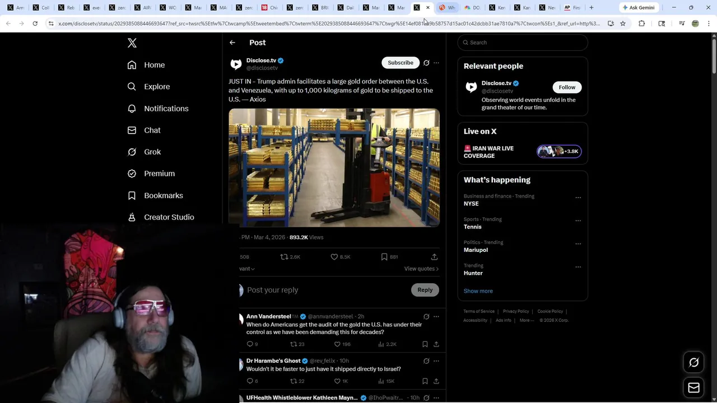Open Bookmarks in sidebar
Screen dimensions: 717x403
pyautogui.click(x=155, y=195)
